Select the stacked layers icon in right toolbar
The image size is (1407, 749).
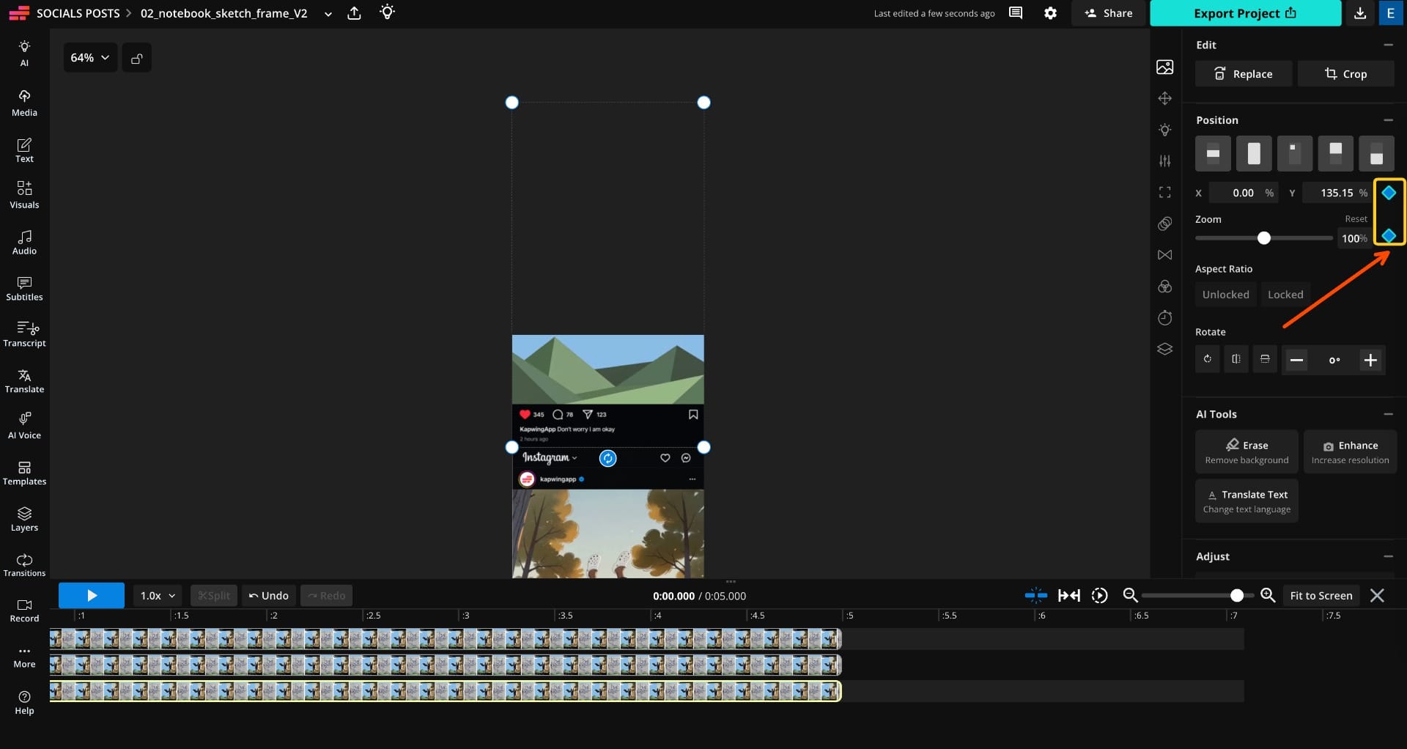coord(1165,349)
